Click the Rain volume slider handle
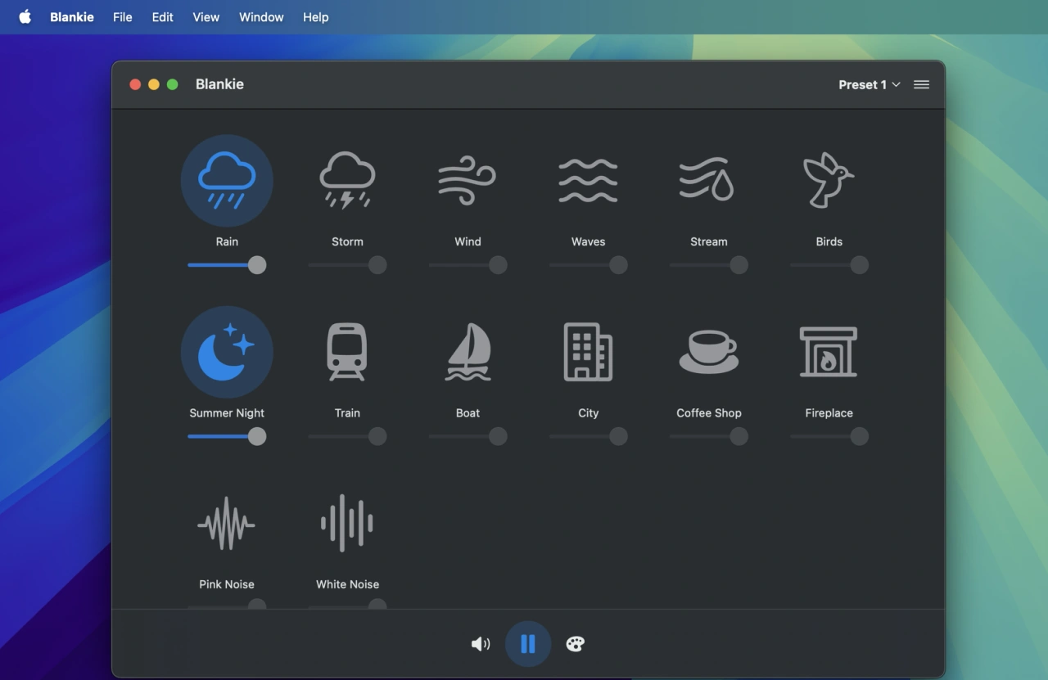 (257, 265)
